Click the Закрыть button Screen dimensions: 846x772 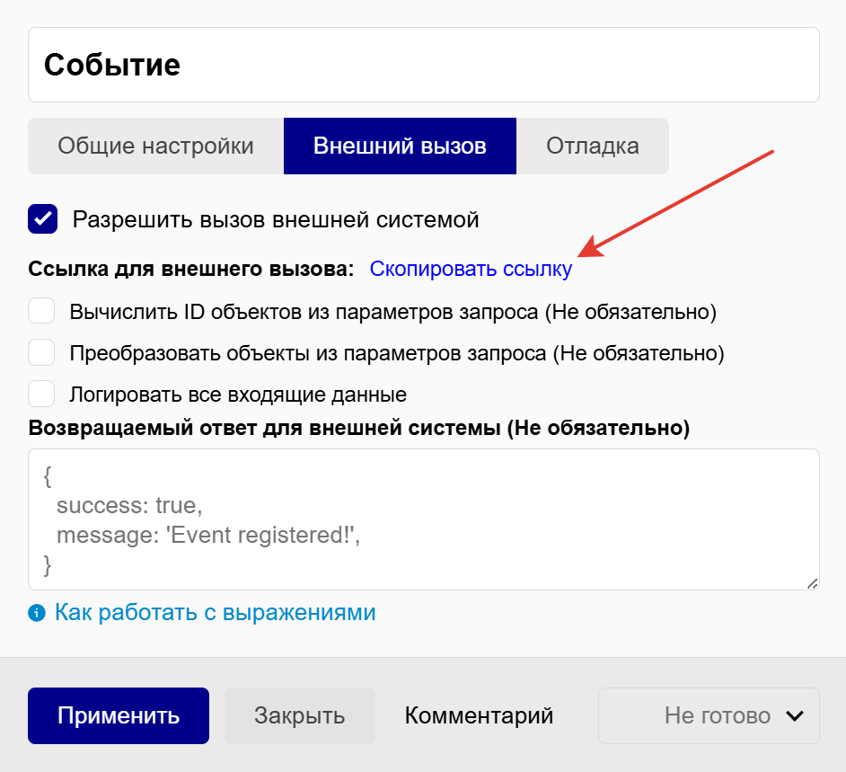click(299, 716)
